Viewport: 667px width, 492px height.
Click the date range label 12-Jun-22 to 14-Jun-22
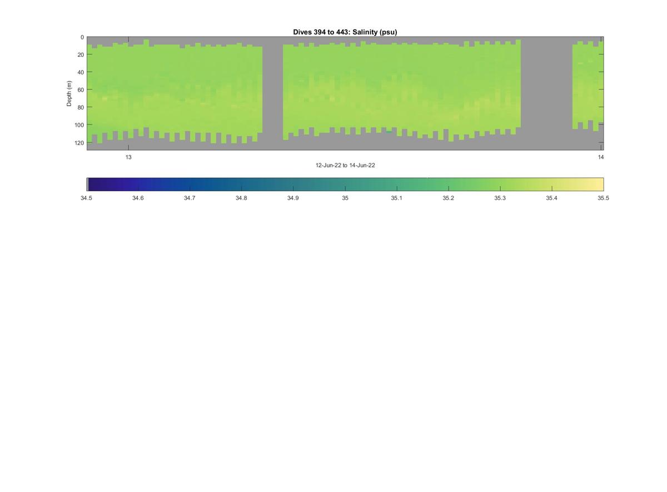click(345, 166)
